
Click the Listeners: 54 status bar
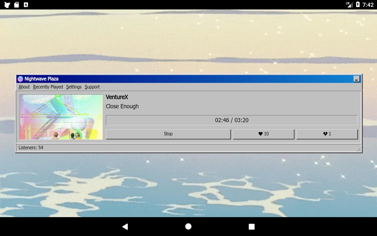point(188,147)
